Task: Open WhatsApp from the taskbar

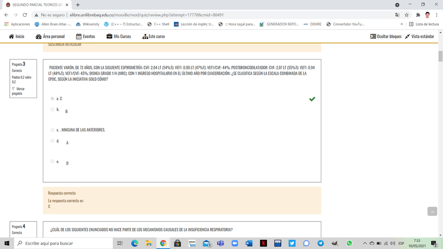Action: pos(349,243)
